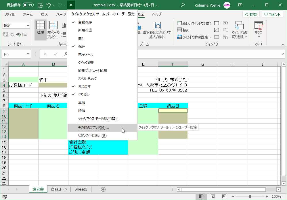The width and height of the screenshot is (287, 200).
Task: Click the コメント comments button
Action: pos(273,15)
